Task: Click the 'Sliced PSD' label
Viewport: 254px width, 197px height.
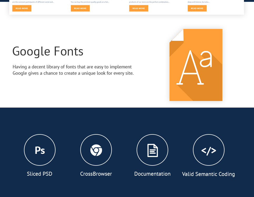Action: 39,174
